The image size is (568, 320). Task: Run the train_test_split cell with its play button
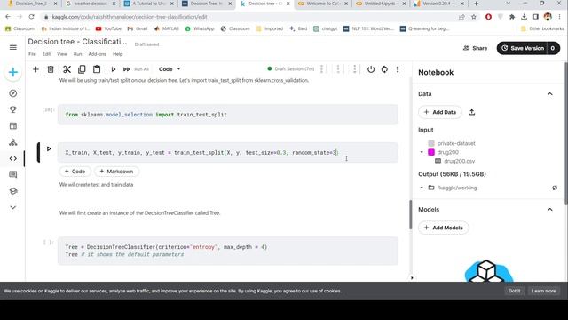(49, 148)
